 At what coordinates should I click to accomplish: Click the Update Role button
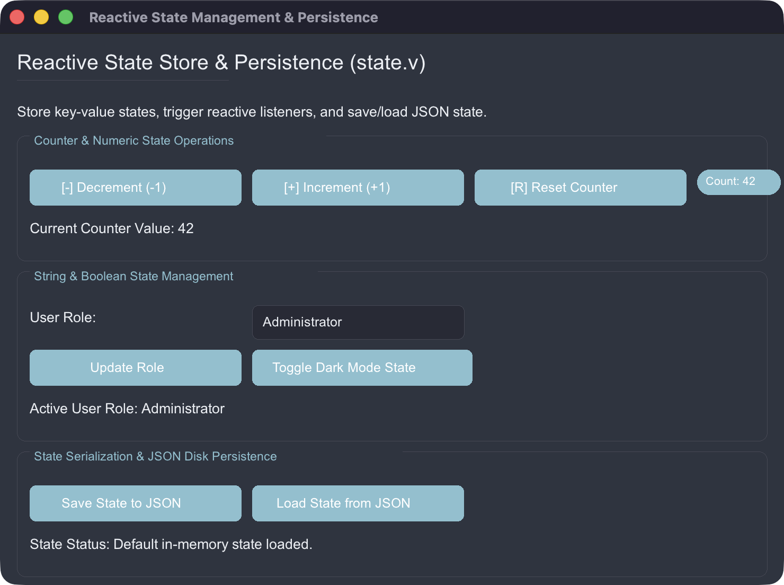(136, 368)
